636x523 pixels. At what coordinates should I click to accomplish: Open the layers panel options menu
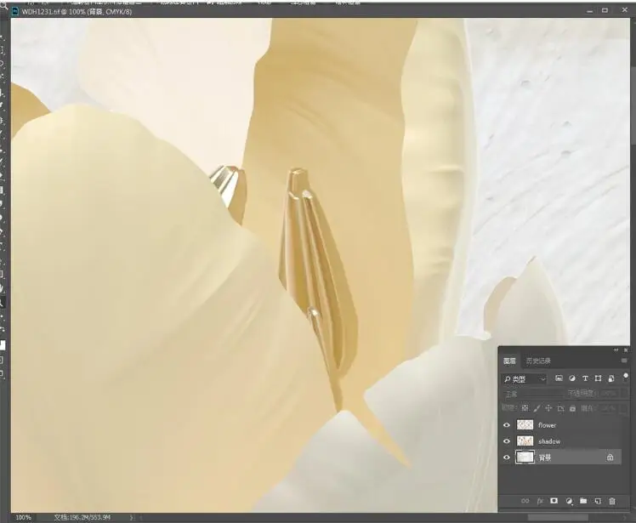(x=624, y=361)
